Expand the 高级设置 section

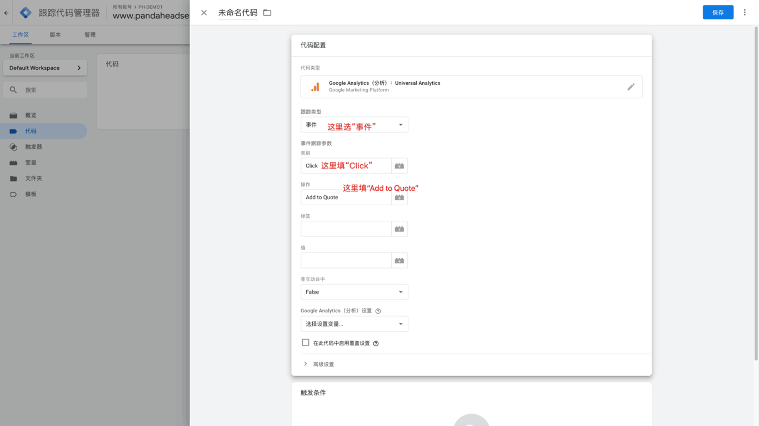323,364
